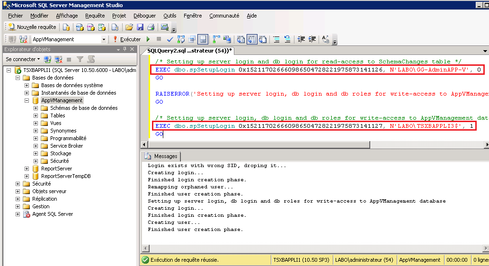489x266 pixels.
Task: Expand Tables folder
Action: [36, 115]
